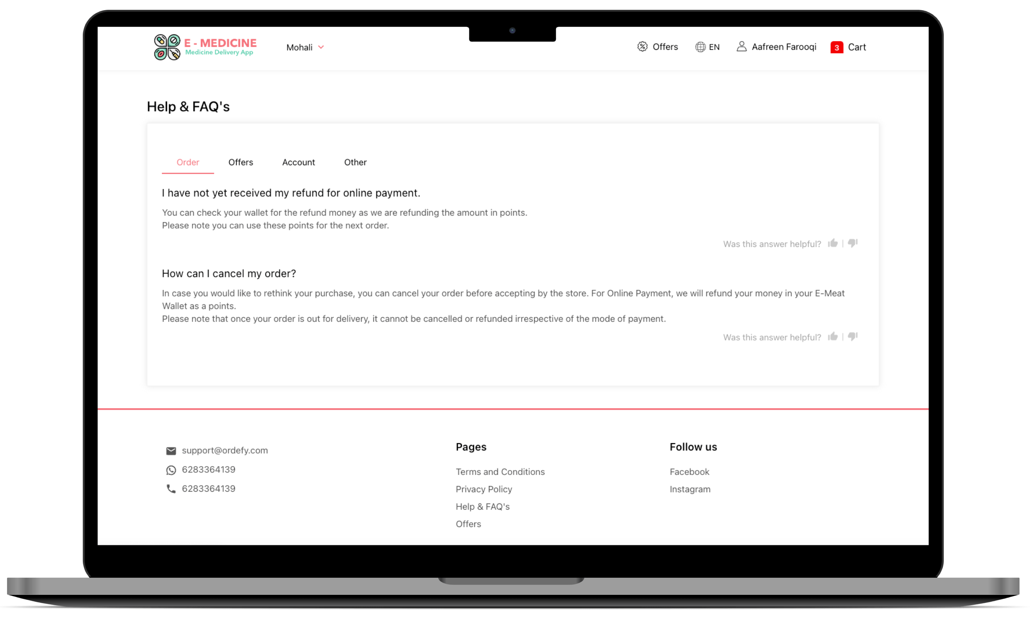Click the Terms and Conditions footer link
This screenshot has height=624, width=1030.
tap(499, 471)
